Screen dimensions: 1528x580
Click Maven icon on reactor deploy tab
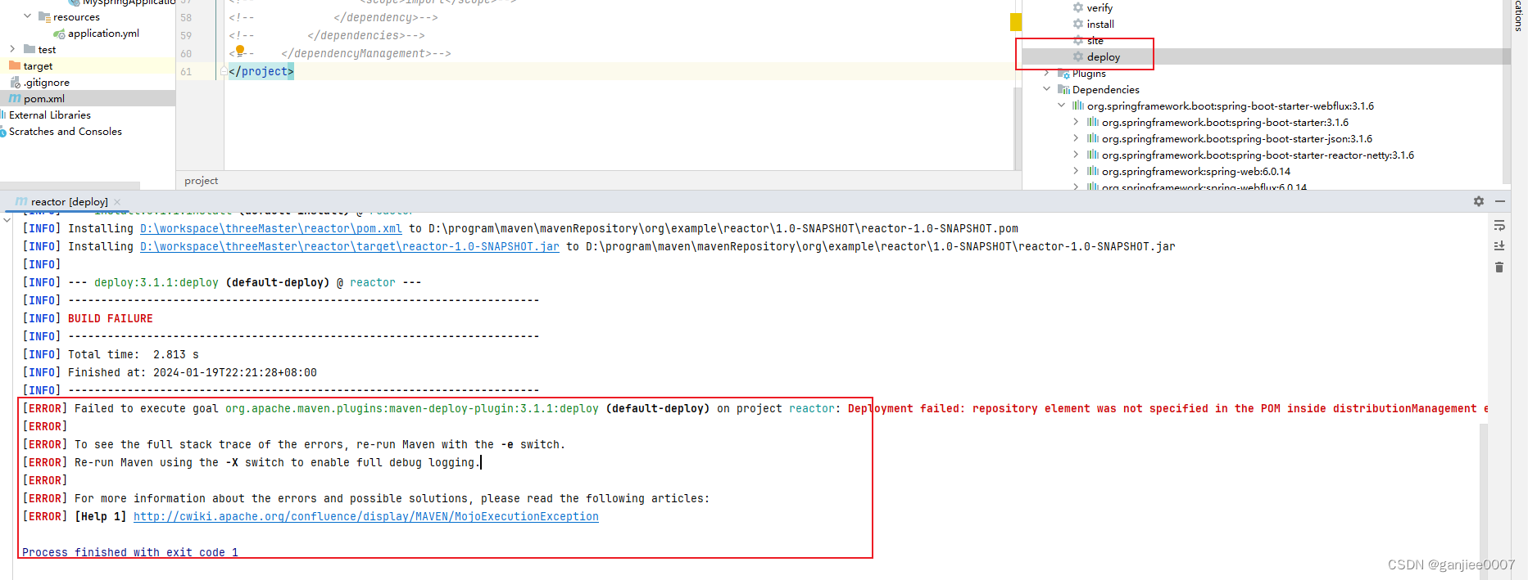pyautogui.click(x=21, y=201)
